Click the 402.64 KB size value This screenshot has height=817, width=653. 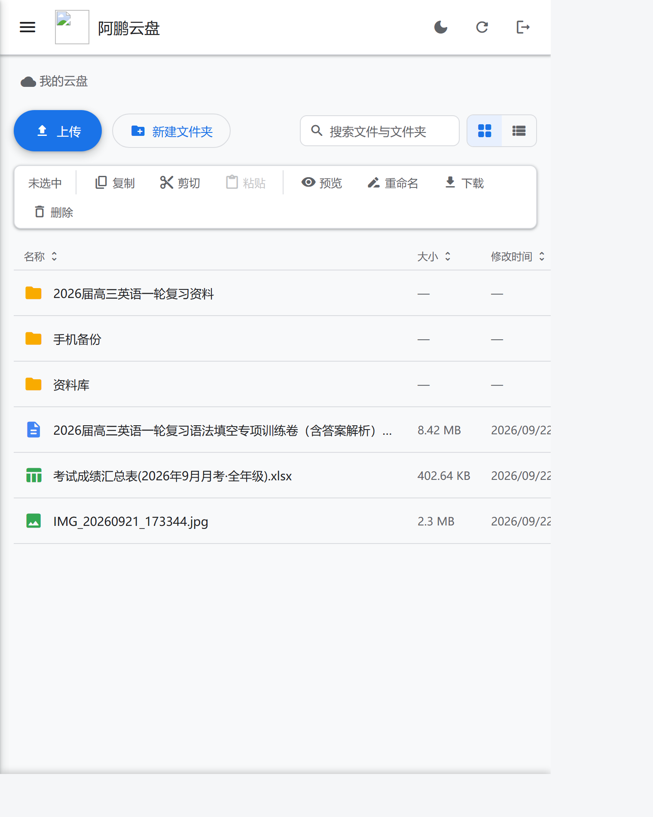(444, 476)
